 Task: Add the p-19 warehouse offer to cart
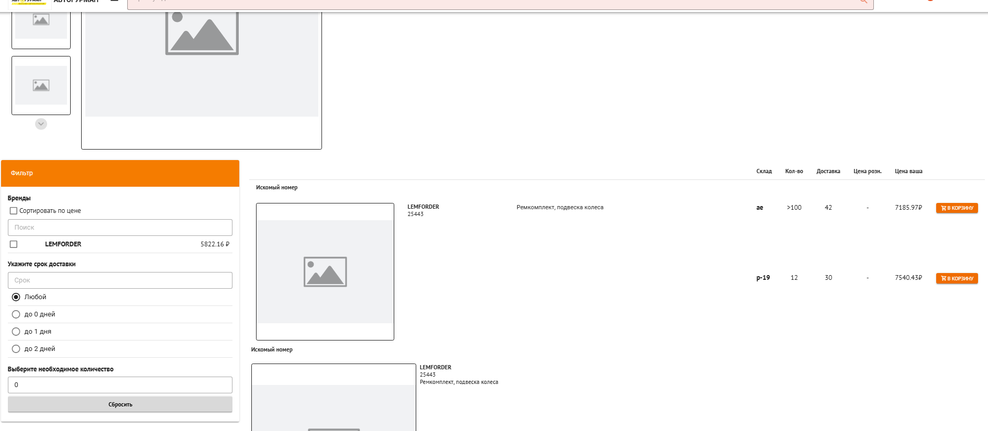tap(957, 278)
